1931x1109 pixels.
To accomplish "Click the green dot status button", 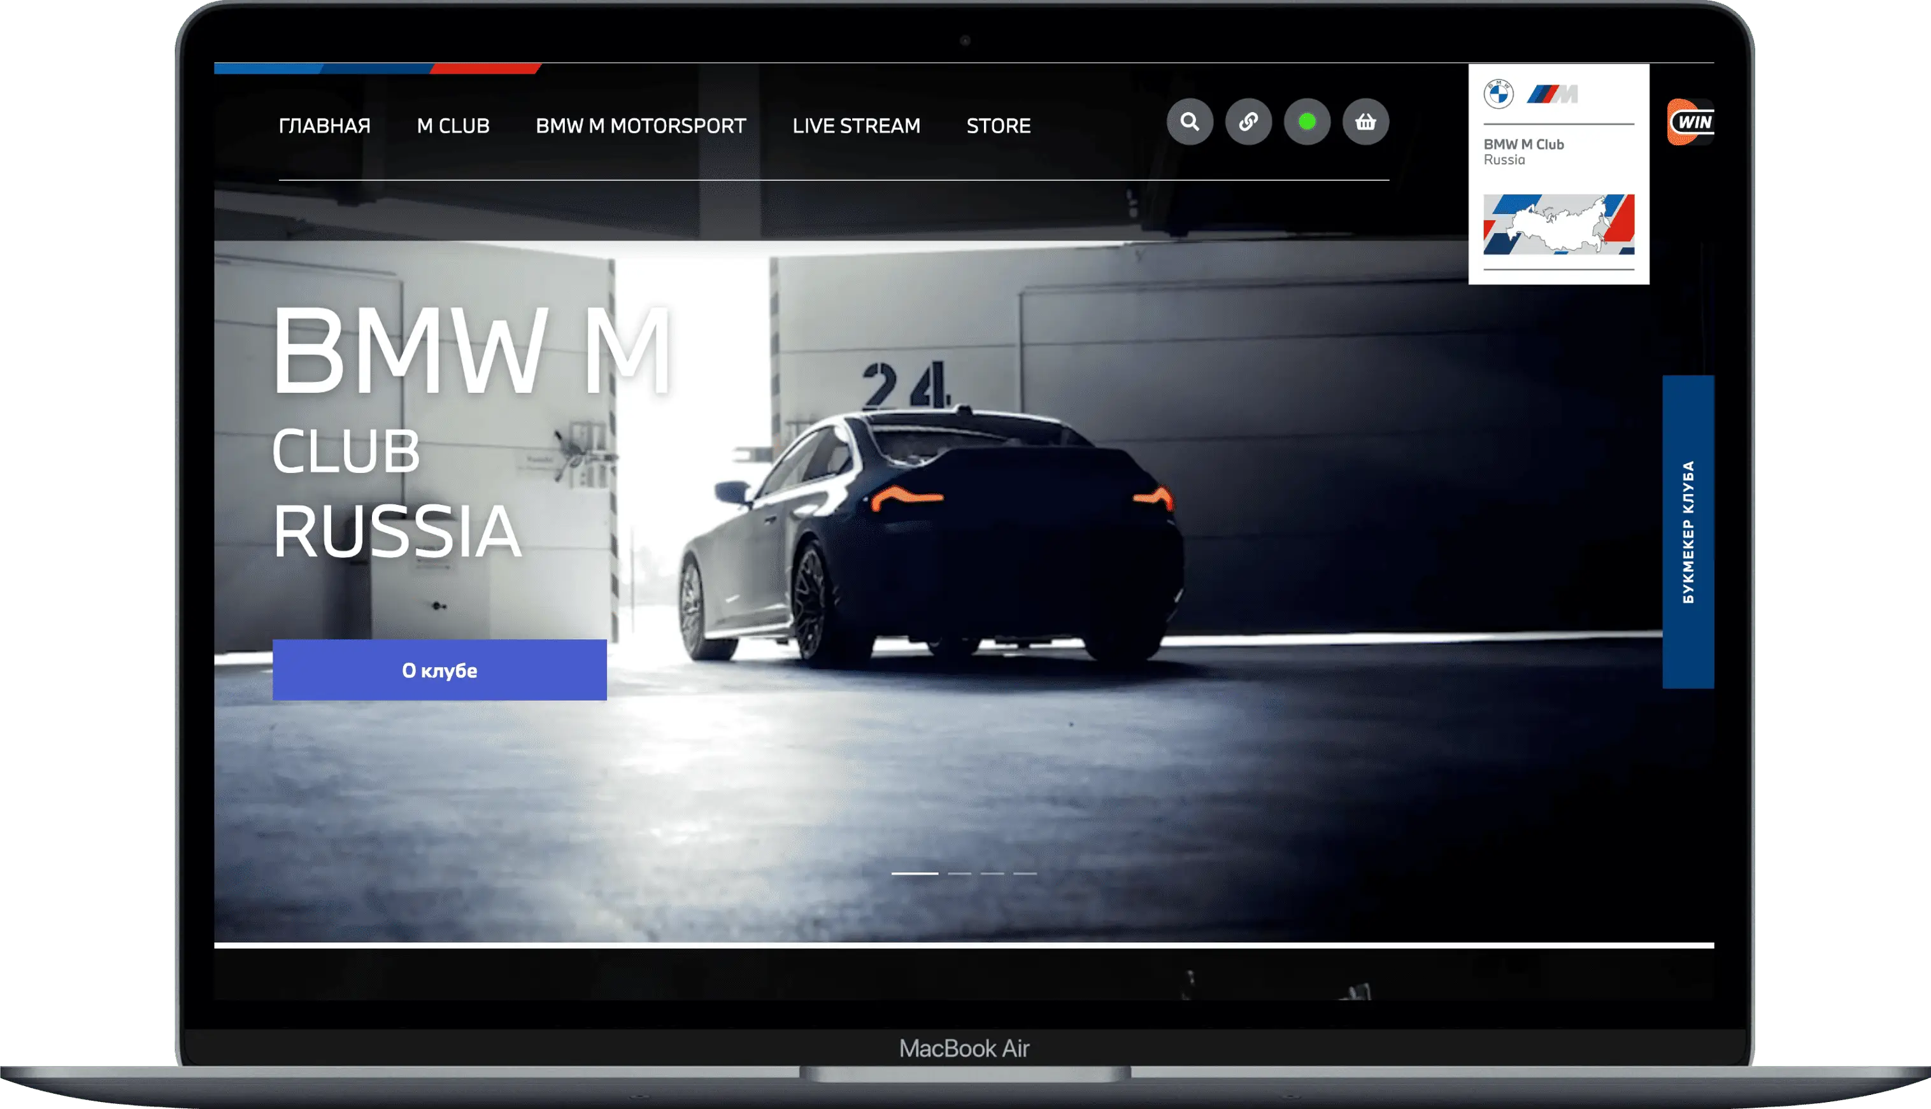I will point(1307,122).
